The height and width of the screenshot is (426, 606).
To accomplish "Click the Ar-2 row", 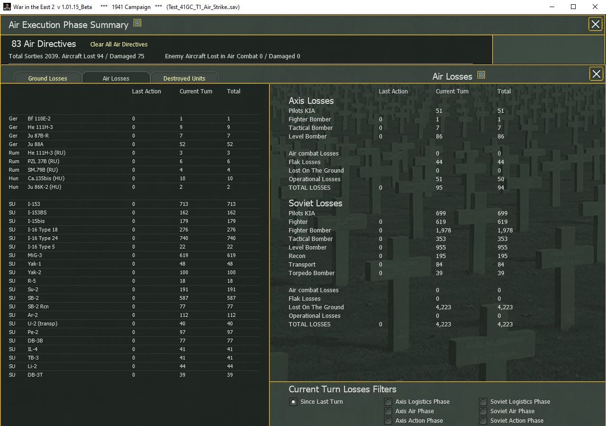I will pos(134,315).
